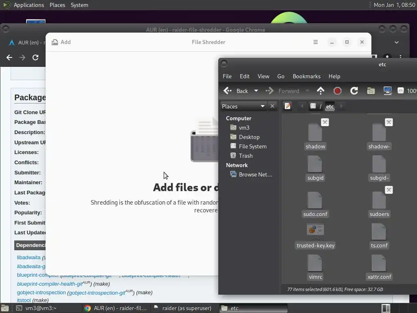Click the clock in top panel
Viewport: 417px width, 313px height.
tap(394, 5)
